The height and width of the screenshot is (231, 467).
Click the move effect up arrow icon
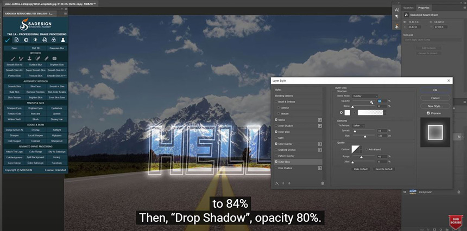click(283, 183)
